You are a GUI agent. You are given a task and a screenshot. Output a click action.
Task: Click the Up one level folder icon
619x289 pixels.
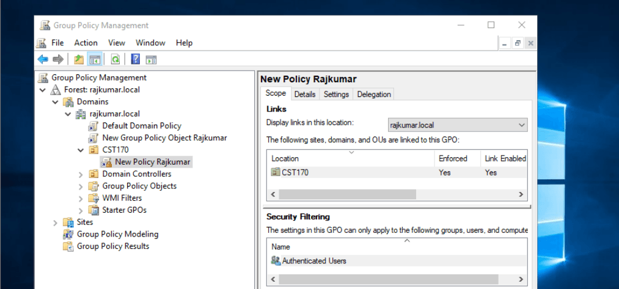click(79, 60)
